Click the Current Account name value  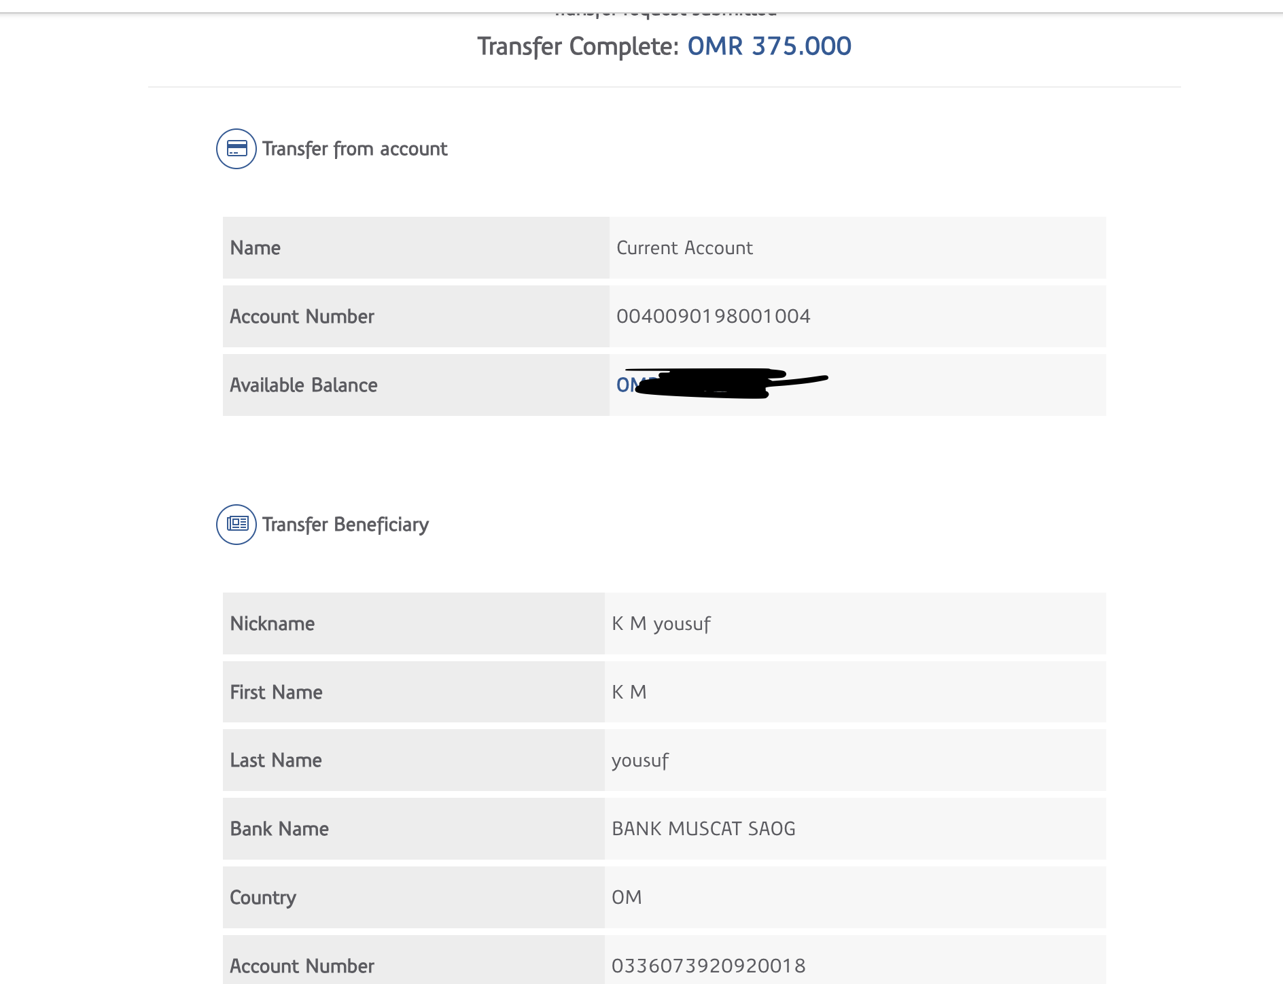point(684,248)
